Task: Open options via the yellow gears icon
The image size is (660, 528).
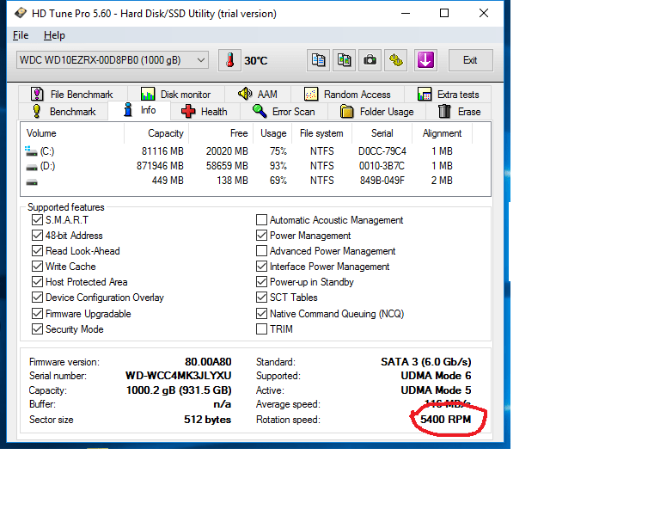Action: (395, 60)
